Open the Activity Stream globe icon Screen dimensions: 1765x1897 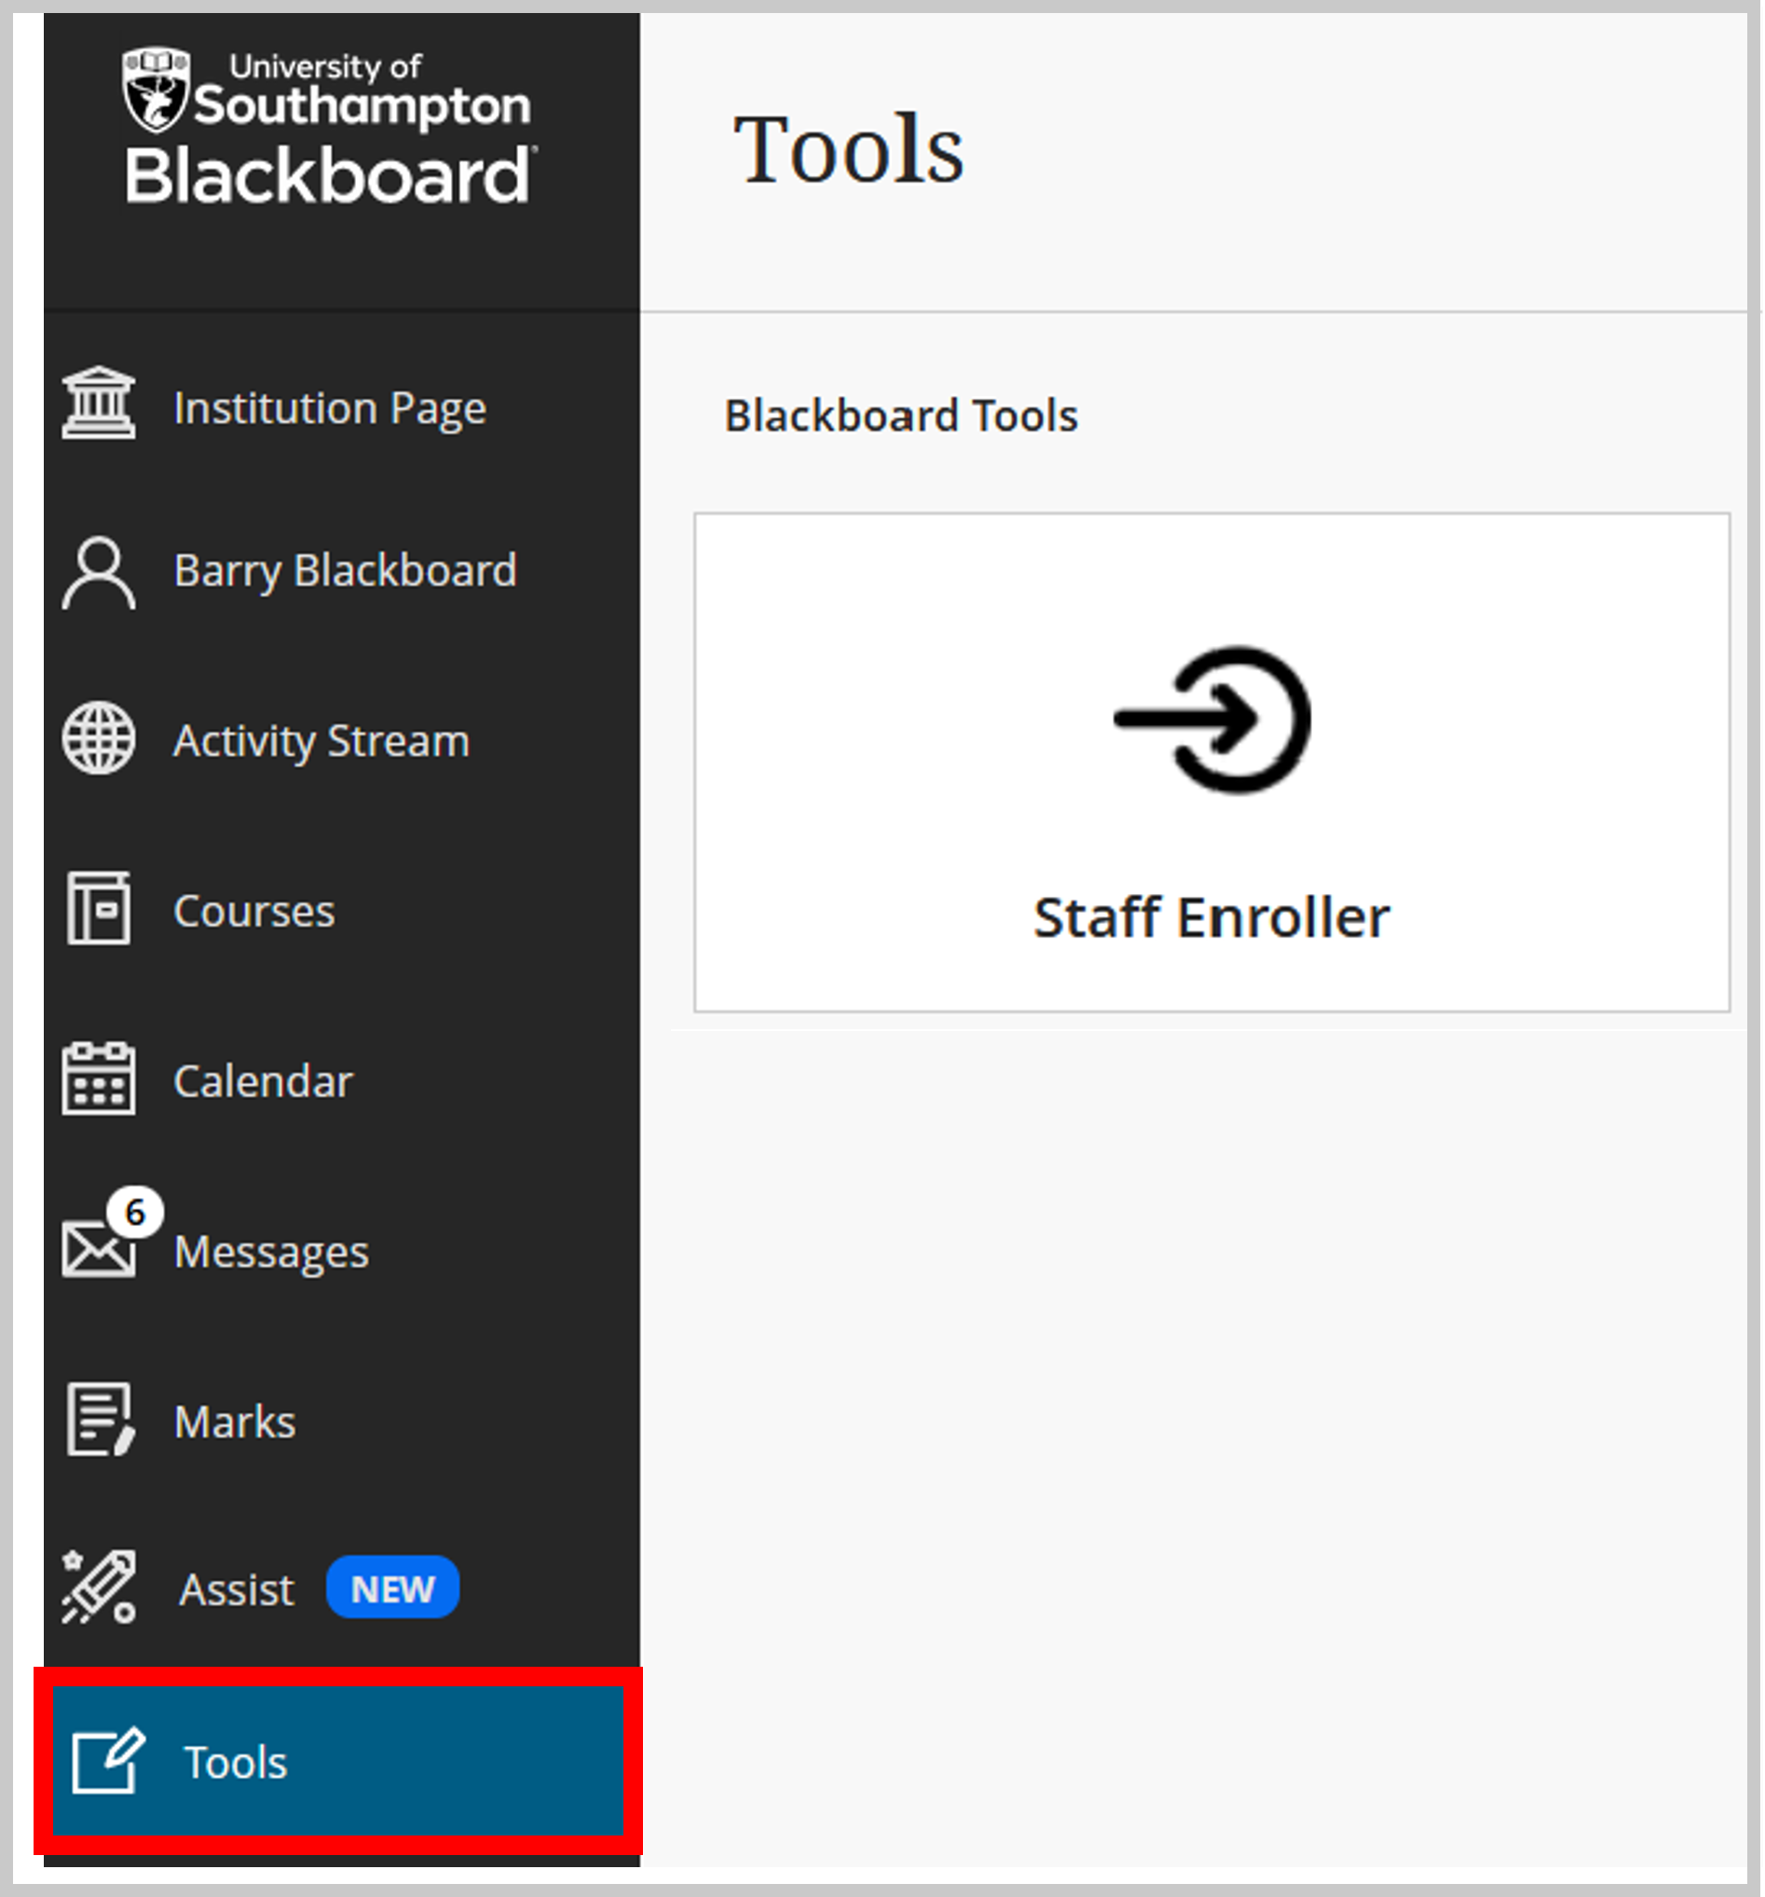click(x=98, y=741)
